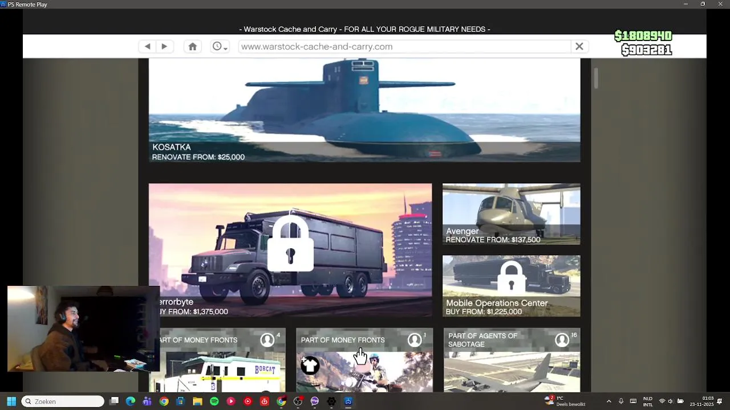
Task: Click the battery status tray icon
Action: [x=680, y=401]
